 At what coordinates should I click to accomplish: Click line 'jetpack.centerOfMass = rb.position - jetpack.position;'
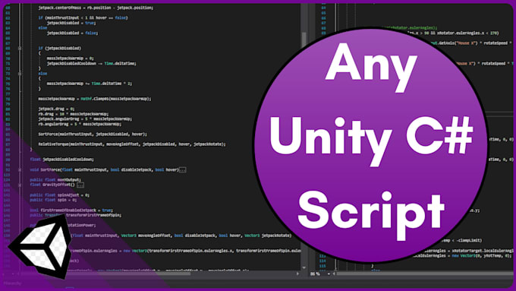(x=96, y=8)
